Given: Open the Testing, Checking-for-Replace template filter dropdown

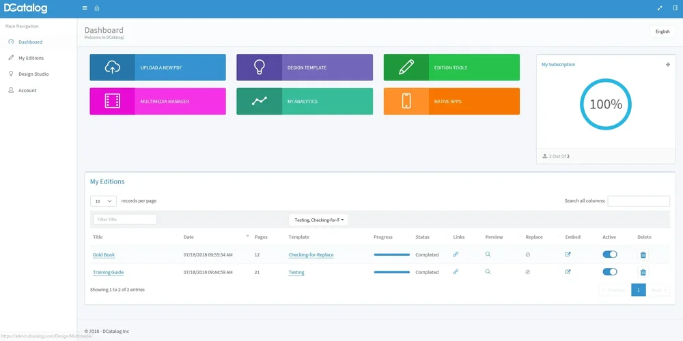Looking at the screenshot, I should click(x=318, y=220).
